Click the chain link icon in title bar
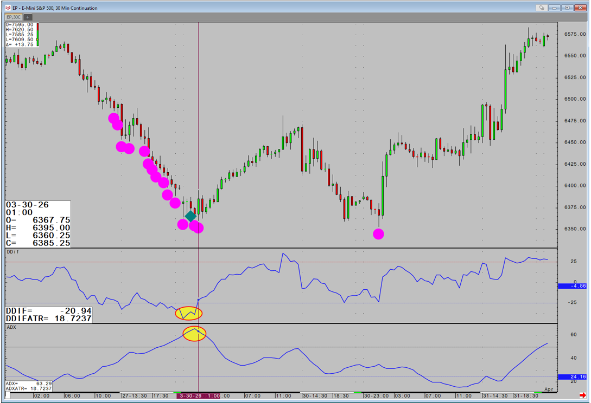Viewport: 591px width, 403px height. point(542,8)
